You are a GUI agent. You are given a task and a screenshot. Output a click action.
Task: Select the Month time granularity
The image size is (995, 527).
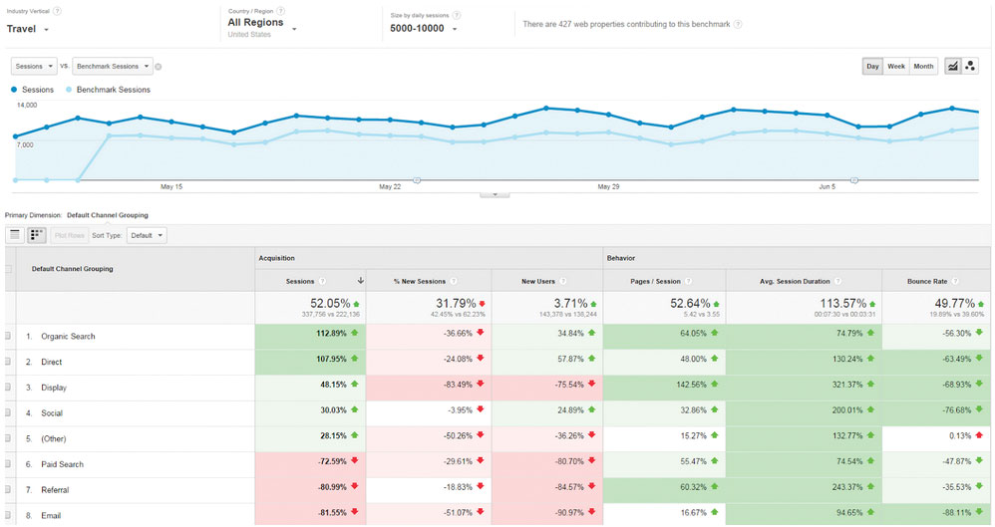pyautogui.click(x=923, y=66)
